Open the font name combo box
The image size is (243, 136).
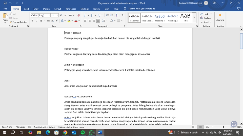click(x=40, y=15)
